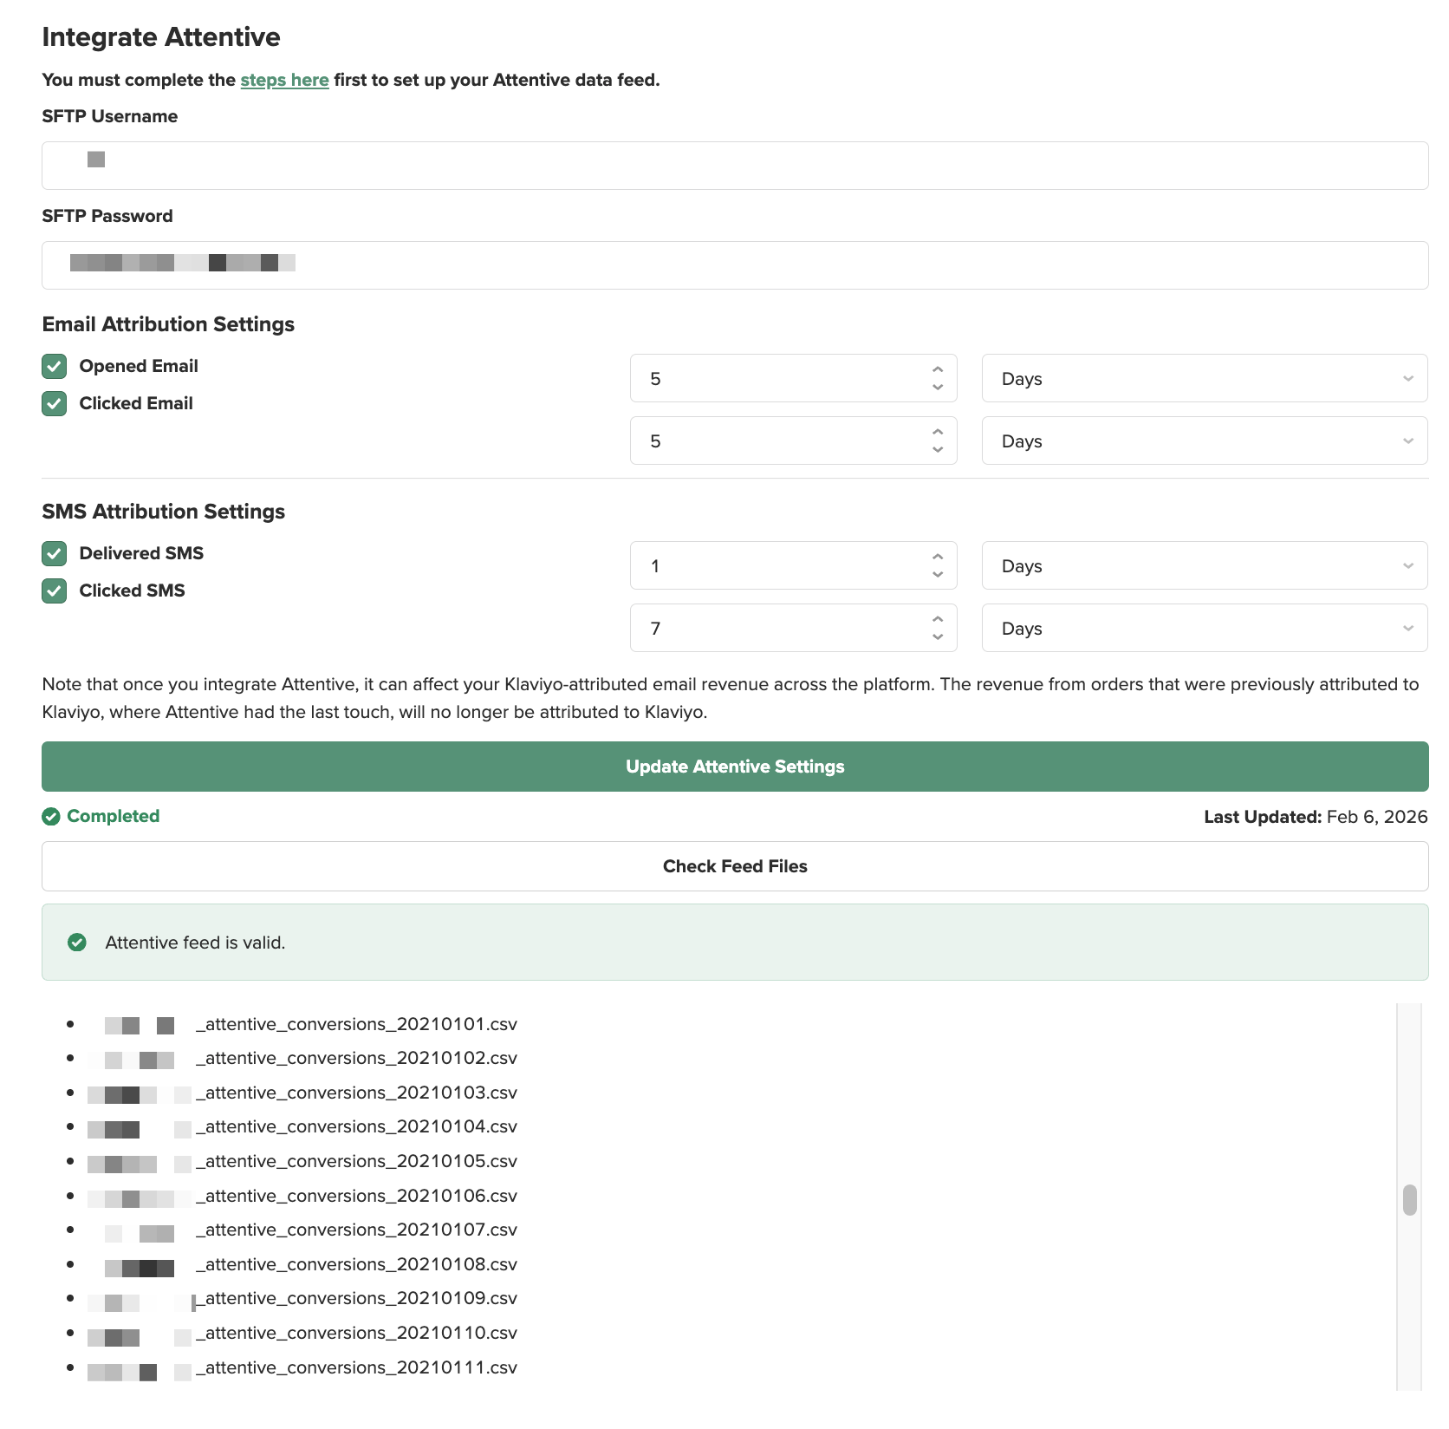This screenshot has width=1449, height=1429.
Task: Click into the SFTP Username field
Action: tap(735, 166)
